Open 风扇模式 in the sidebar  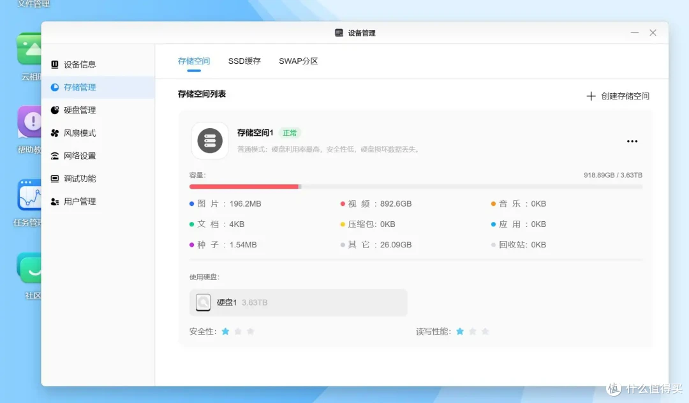pos(98,133)
